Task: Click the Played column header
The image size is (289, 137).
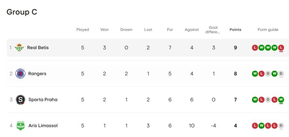Action: [x=83, y=30]
